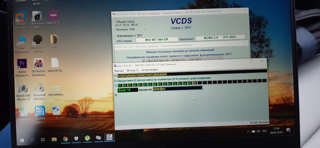Select byte box 16
Viewport: 320px width, 148px height.
[130, 85]
